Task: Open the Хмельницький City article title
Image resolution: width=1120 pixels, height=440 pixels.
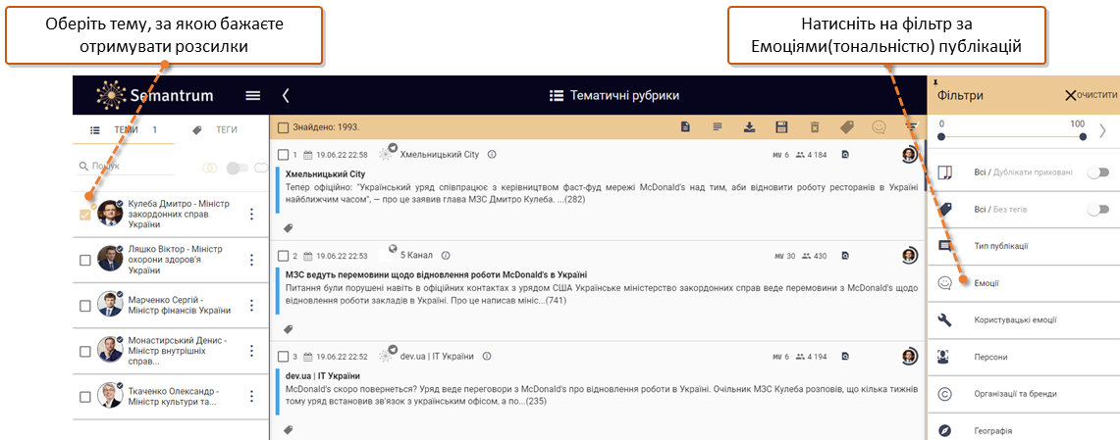Action: pyautogui.click(x=325, y=173)
